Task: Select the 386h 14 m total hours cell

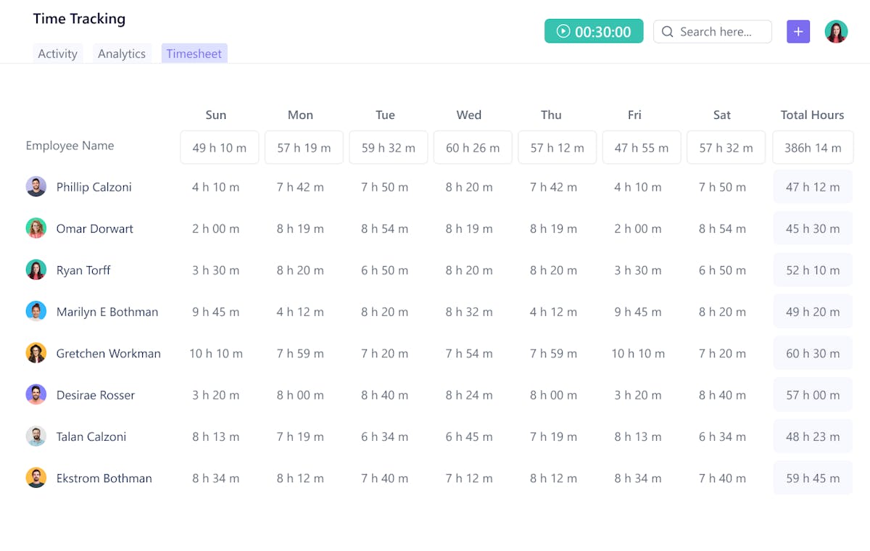Action: pyautogui.click(x=813, y=147)
